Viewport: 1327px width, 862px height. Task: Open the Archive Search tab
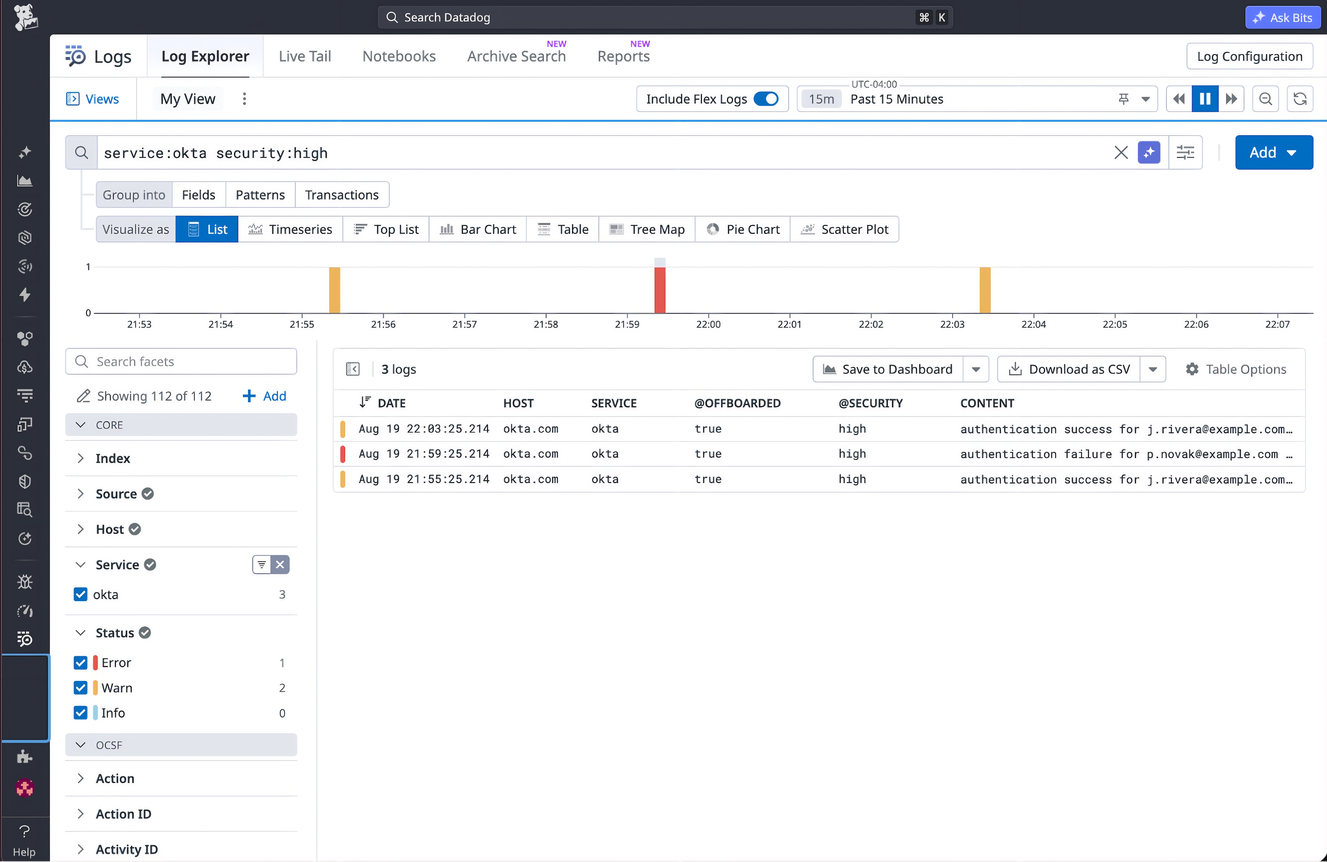point(516,56)
